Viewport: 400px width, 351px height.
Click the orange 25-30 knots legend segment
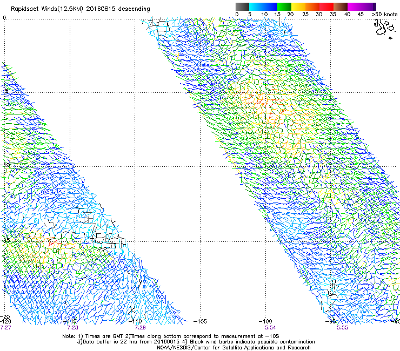pyautogui.click(x=312, y=6)
